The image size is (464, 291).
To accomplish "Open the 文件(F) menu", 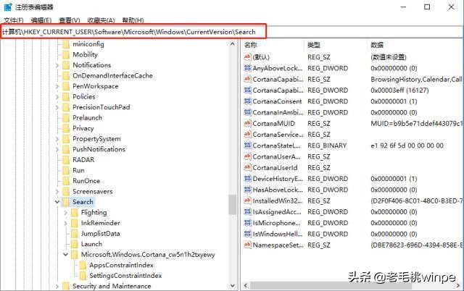I will point(14,20).
